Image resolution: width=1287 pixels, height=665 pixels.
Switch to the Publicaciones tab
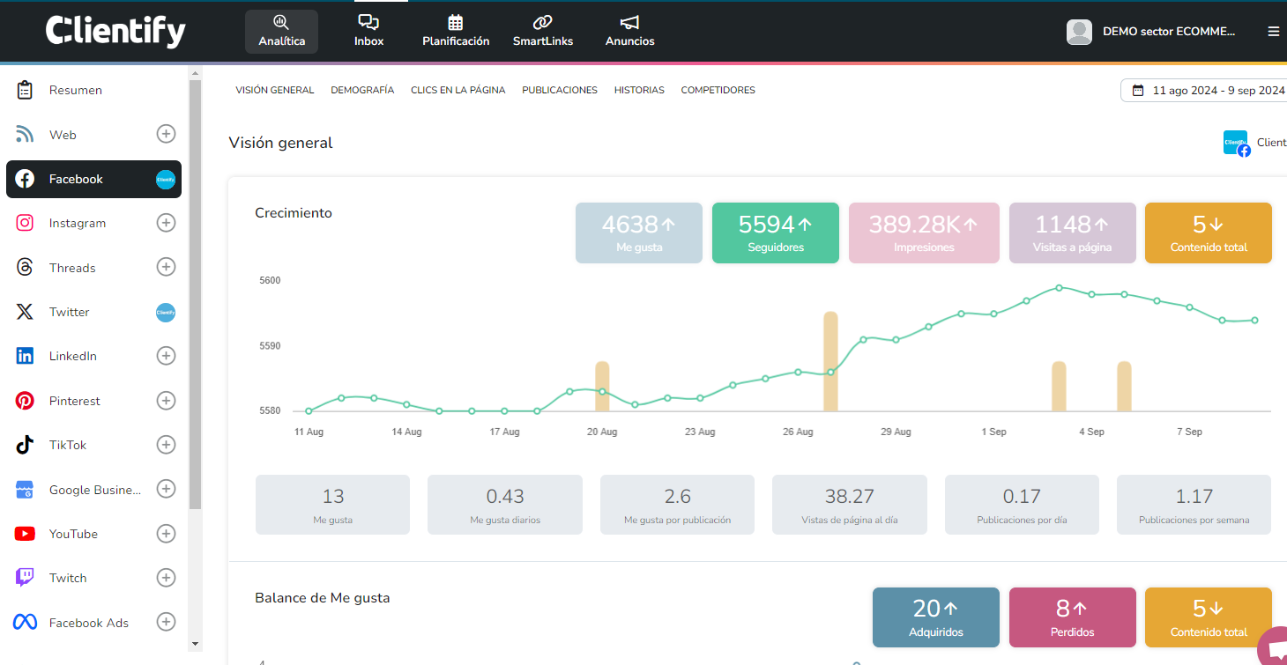(560, 90)
